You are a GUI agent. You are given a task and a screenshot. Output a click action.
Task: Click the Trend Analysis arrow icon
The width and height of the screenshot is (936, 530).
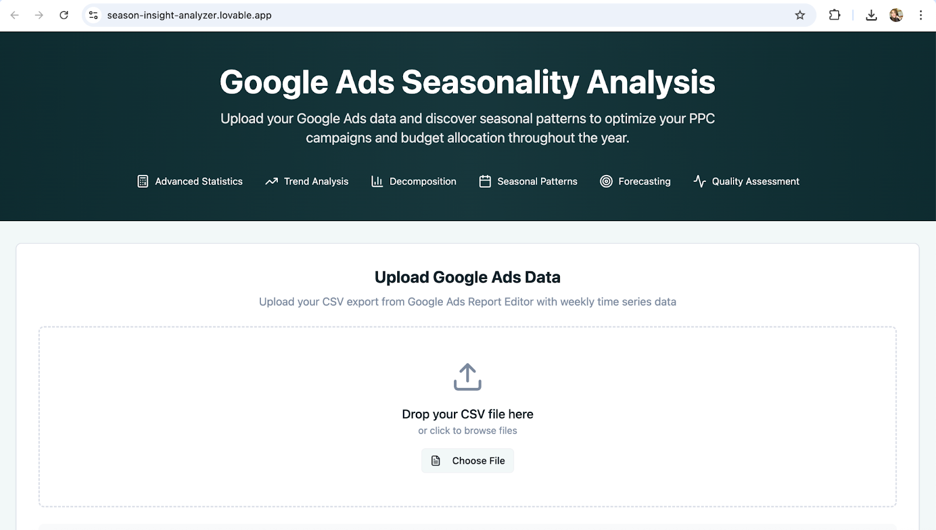(271, 181)
